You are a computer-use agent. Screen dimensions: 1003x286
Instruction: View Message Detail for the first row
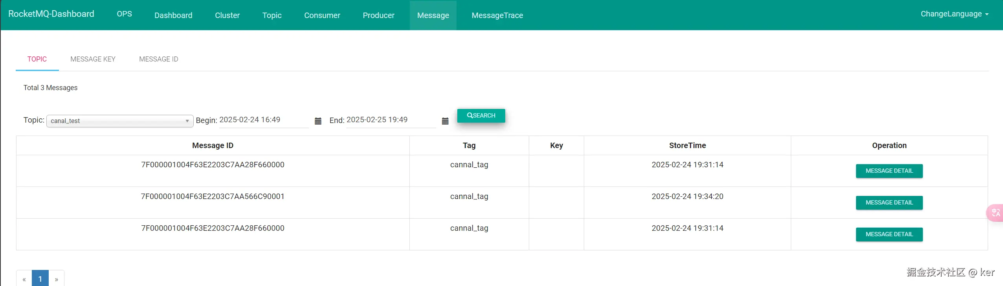coord(889,171)
